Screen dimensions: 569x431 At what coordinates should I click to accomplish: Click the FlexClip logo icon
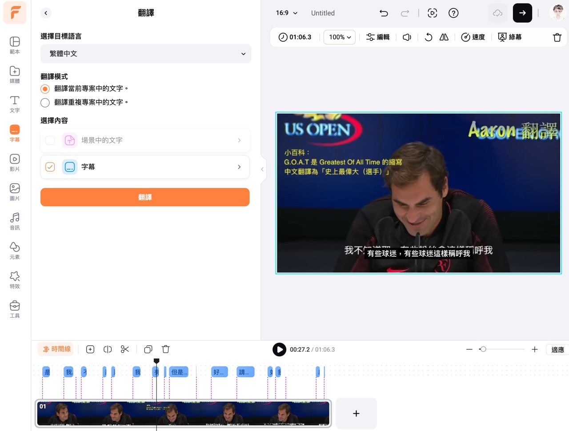[15, 12]
